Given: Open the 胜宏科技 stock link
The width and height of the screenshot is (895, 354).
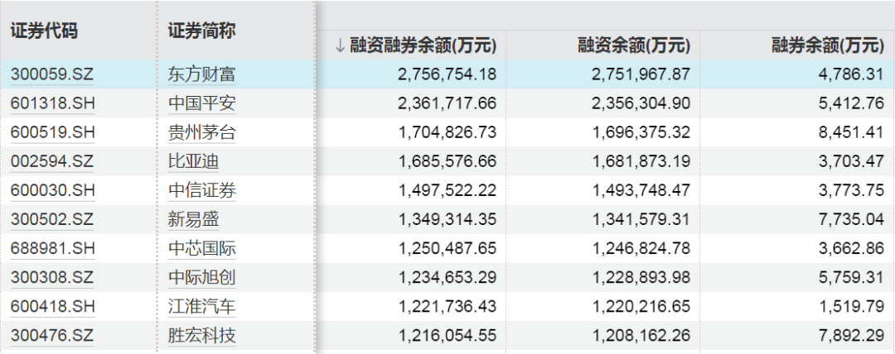Looking at the screenshot, I should pyautogui.click(x=202, y=336).
